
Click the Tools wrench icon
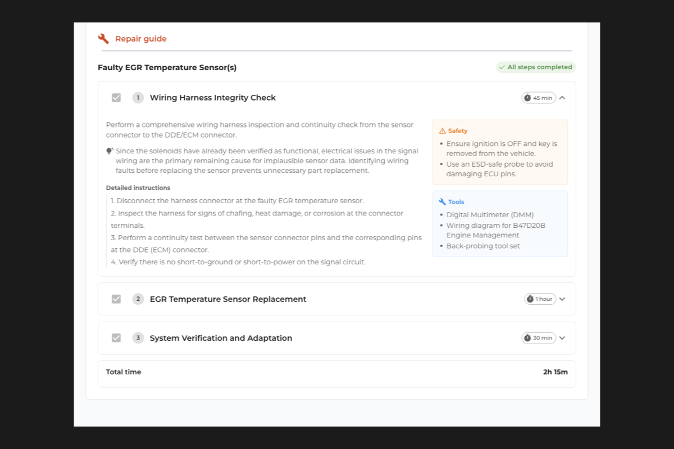point(442,201)
